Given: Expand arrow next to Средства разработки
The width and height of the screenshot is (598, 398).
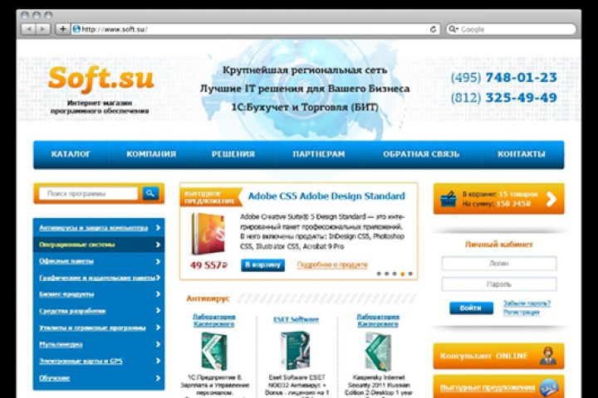Looking at the screenshot, I should (x=158, y=311).
